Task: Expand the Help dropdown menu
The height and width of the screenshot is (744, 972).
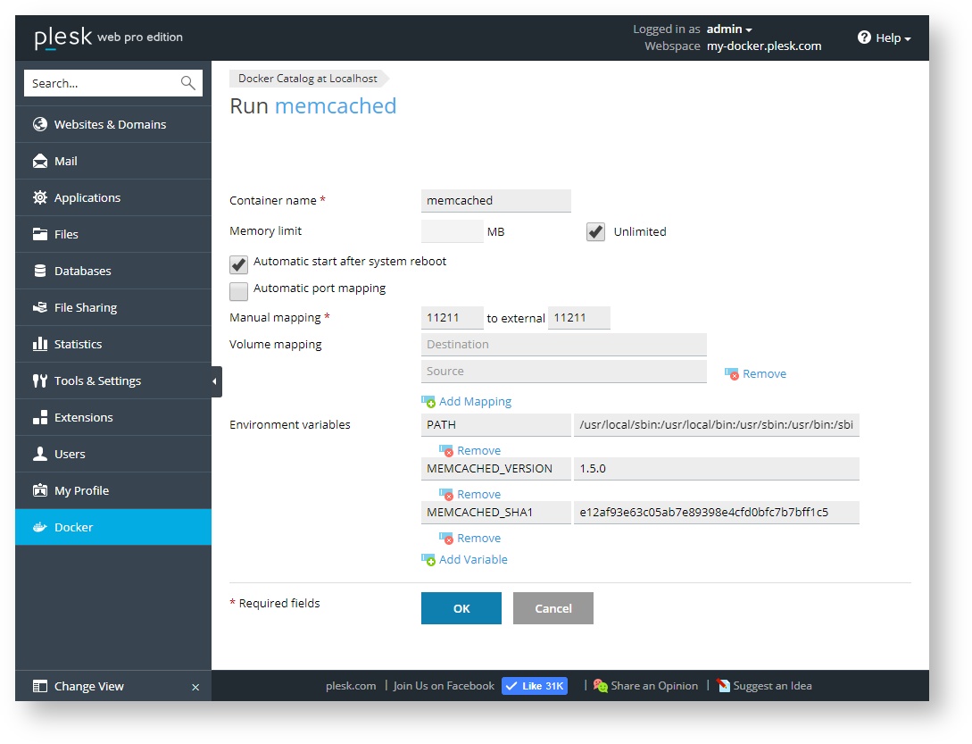Action: pyautogui.click(x=885, y=38)
